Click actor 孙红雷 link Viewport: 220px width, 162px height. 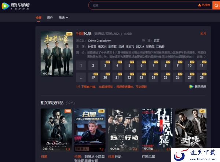tap(92, 47)
